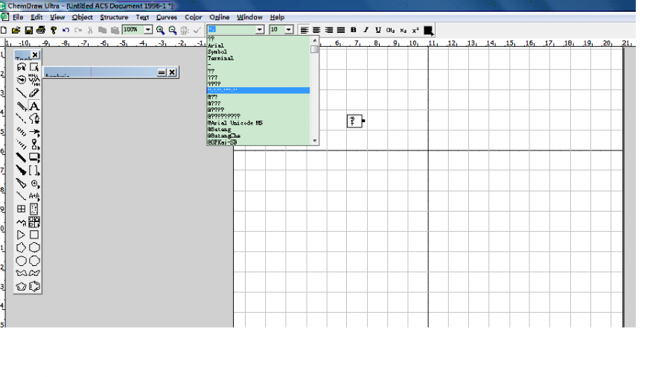Image resolution: width=670 pixels, height=377 pixels.
Task: Select the Lasso tool in the Tools palette
Action: [21, 67]
